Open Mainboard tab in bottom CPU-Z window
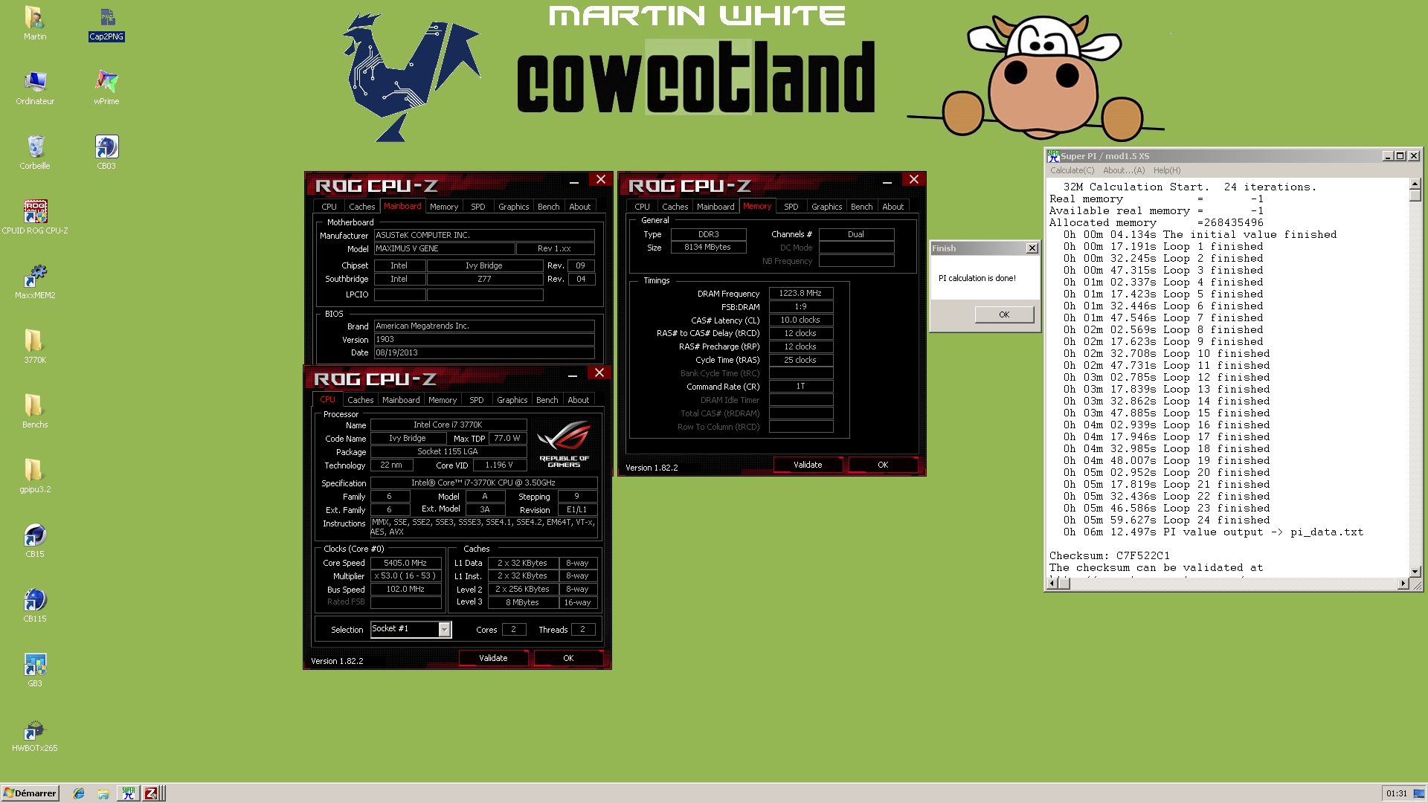The height and width of the screenshot is (803, 1428). [x=402, y=400]
